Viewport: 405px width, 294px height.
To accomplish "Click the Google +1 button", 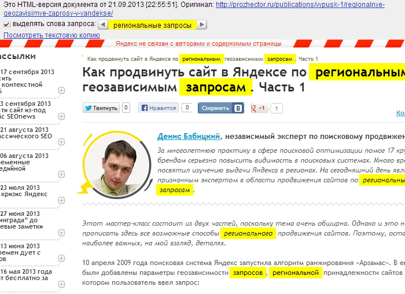I will click(x=259, y=108).
